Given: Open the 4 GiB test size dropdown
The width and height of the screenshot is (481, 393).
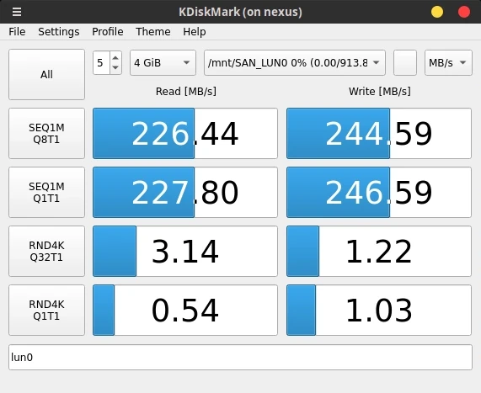Looking at the screenshot, I should pos(163,63).
